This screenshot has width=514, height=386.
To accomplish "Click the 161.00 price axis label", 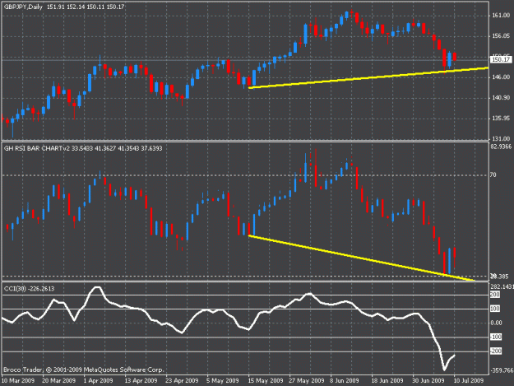I will [x=501, y=16].
